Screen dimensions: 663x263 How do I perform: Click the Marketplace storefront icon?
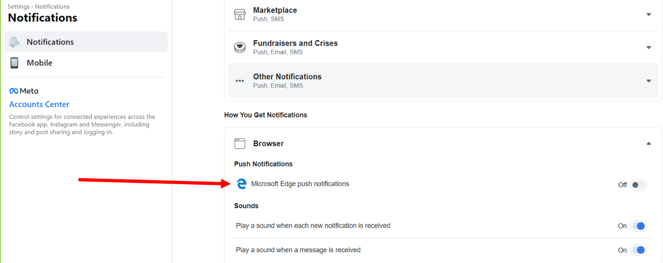click(240, 15)
